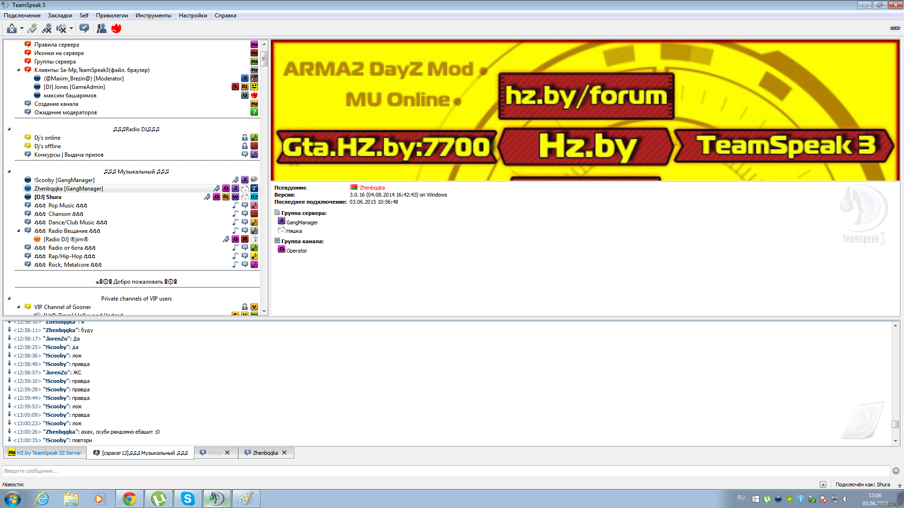This screenshot has width=904, height=508.
Task: Select the Dj's online channel
Action: [x=47, y=138]
